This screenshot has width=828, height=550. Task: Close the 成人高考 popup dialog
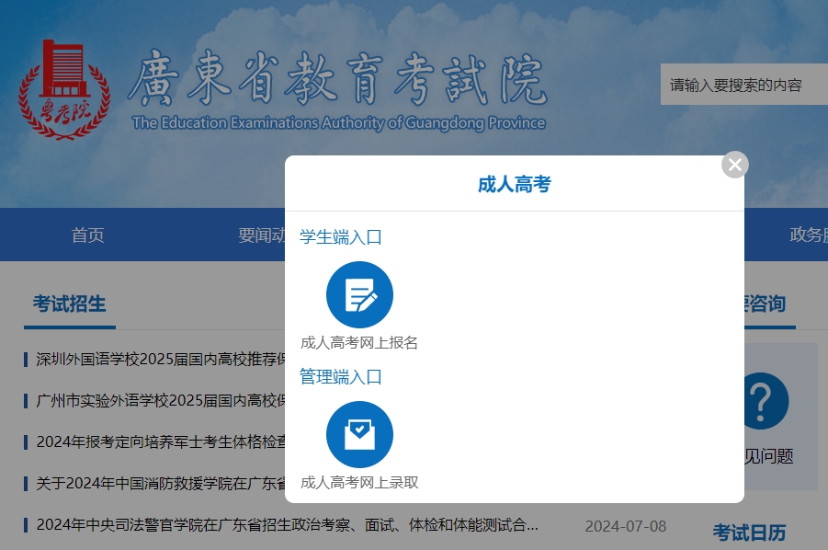(x=734, y=164)
